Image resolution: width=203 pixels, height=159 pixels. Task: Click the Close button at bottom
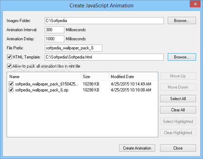click(178, 148)
